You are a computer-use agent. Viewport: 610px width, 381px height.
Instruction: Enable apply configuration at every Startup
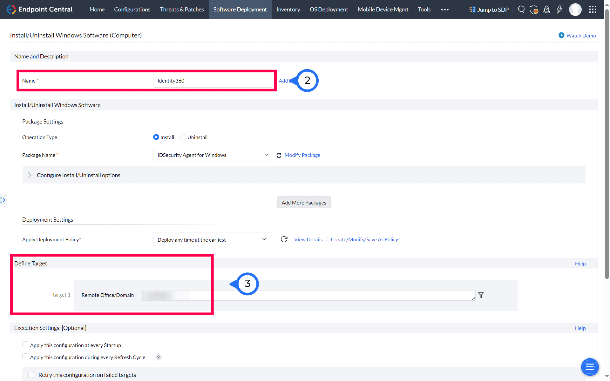coord(25,344)
